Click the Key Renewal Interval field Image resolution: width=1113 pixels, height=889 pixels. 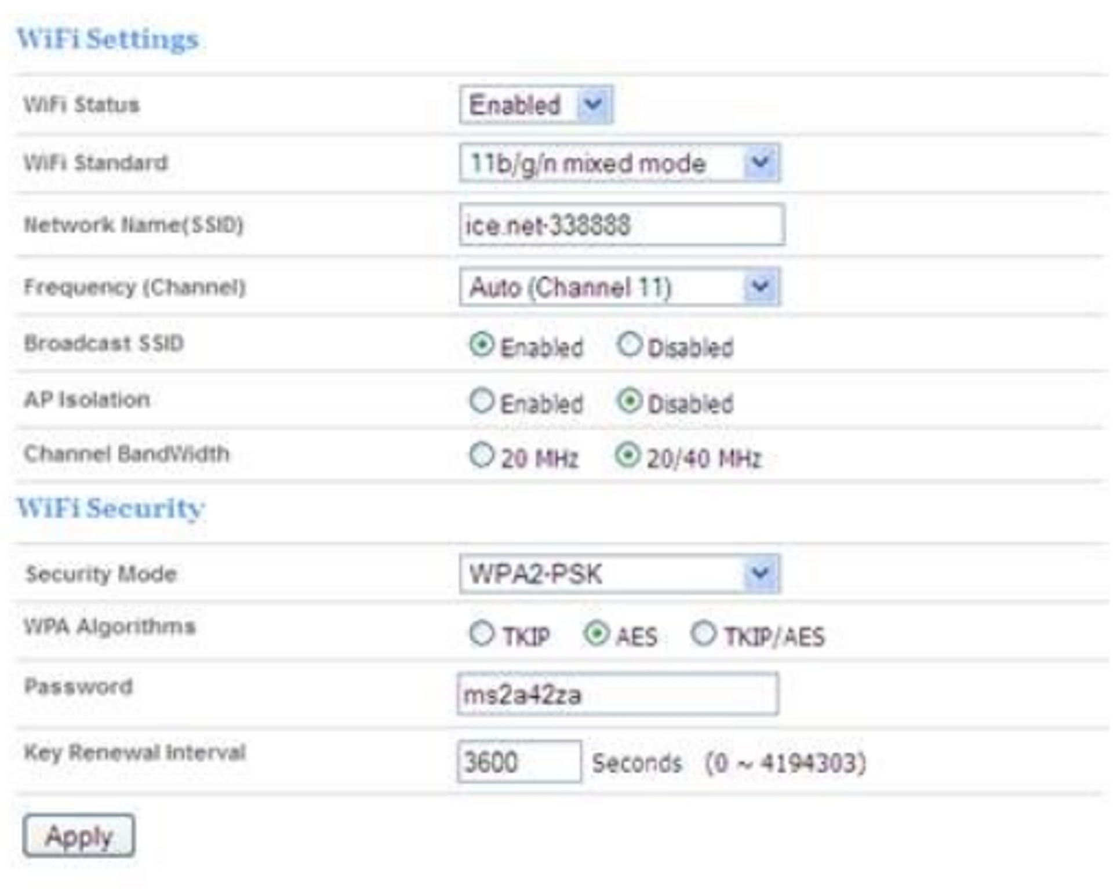518,762
